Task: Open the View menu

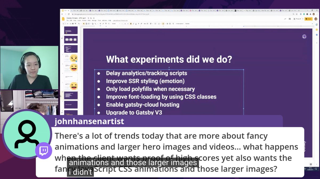Action: (x=75, y=21)
